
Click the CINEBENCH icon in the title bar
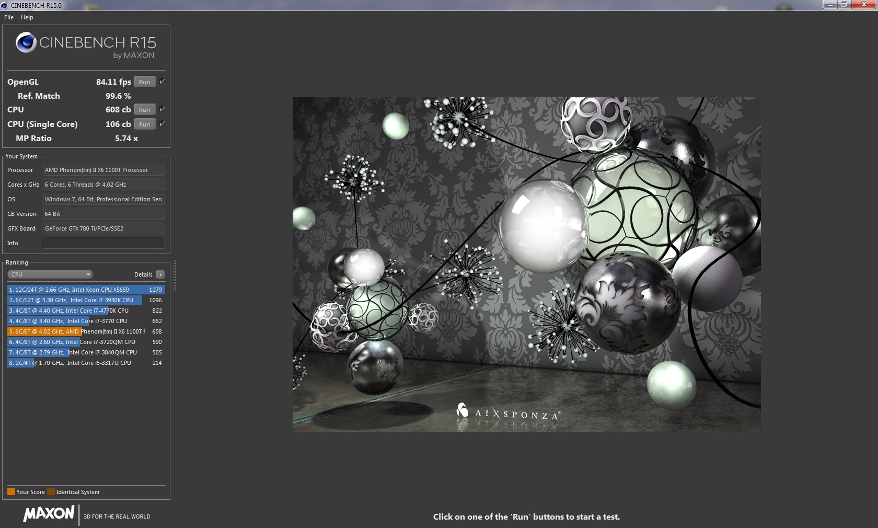click(4, 5)
